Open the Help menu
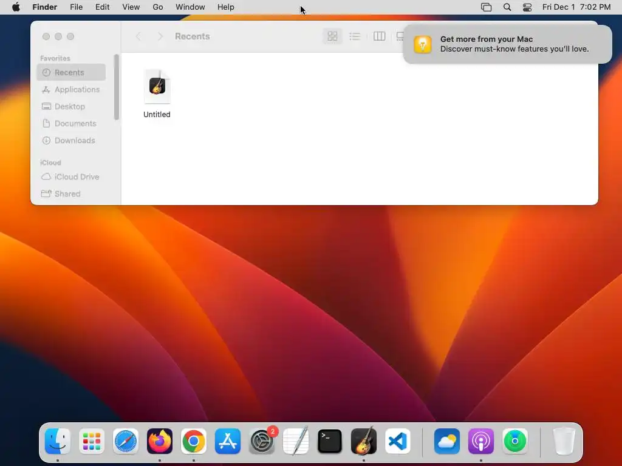 (226, 7)
